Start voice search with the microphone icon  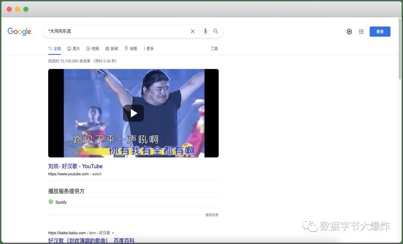[205, 31]
